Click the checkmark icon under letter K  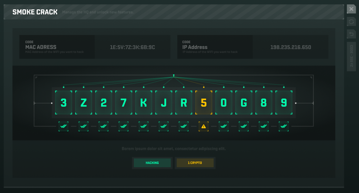pos(144,126)
